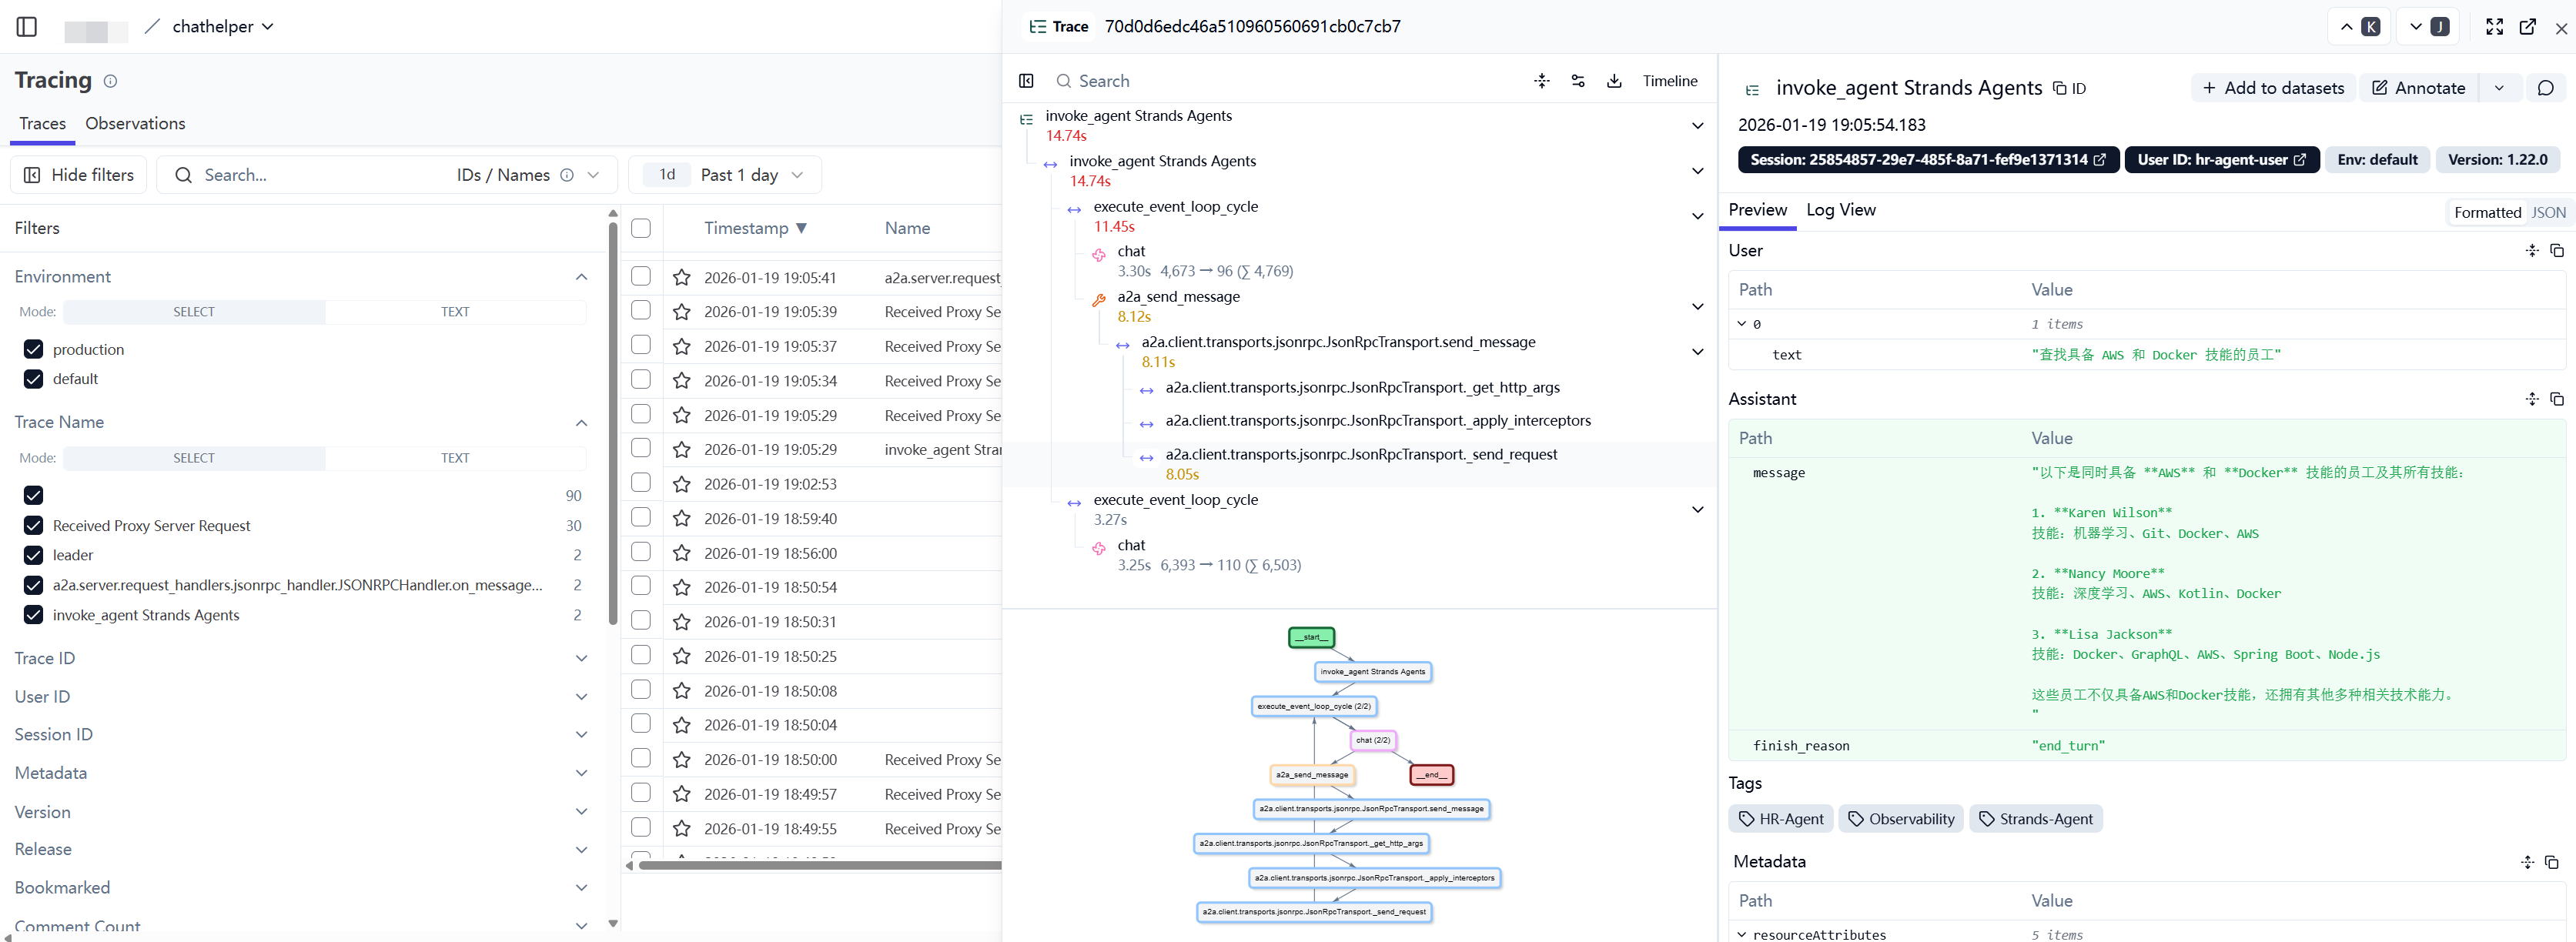The height and width of the screenshot is (942, 2576).
Task: Switch to the Log View tab
Action: pos(1840,210)
